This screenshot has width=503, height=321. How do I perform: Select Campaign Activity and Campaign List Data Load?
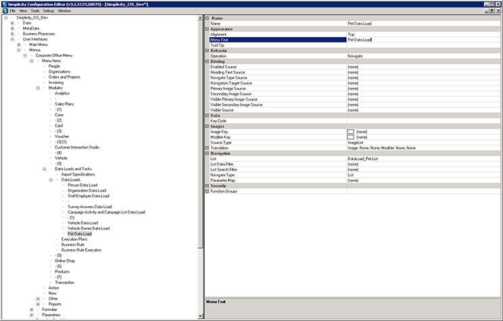pos(106,212)
